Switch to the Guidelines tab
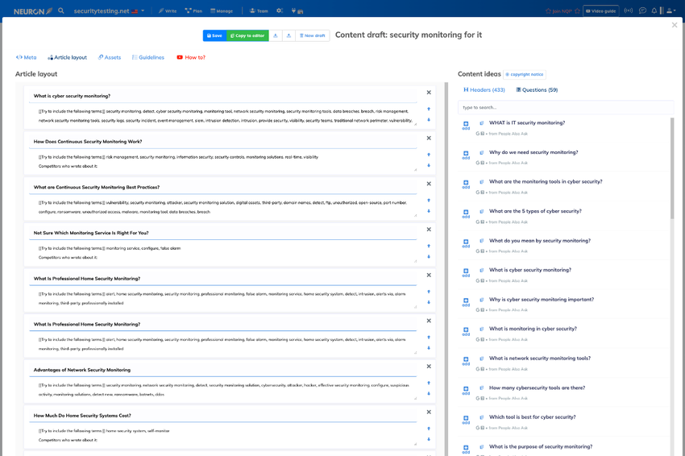 pos(148,57)
